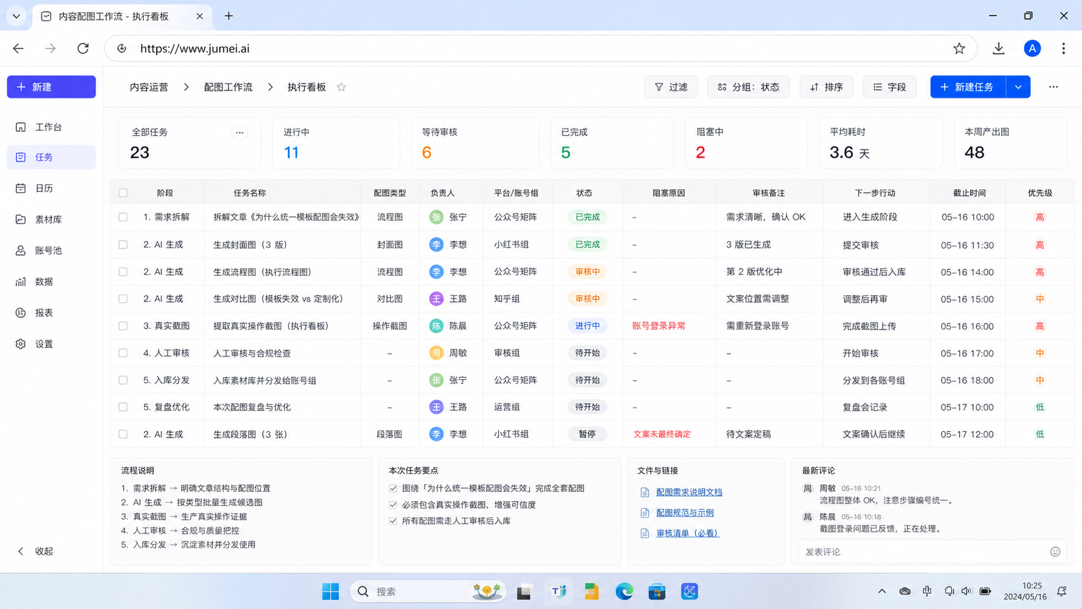Open browser three-dot menu

point(1063,49)
